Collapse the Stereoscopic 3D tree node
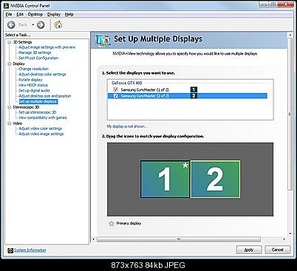 (10, 107)
